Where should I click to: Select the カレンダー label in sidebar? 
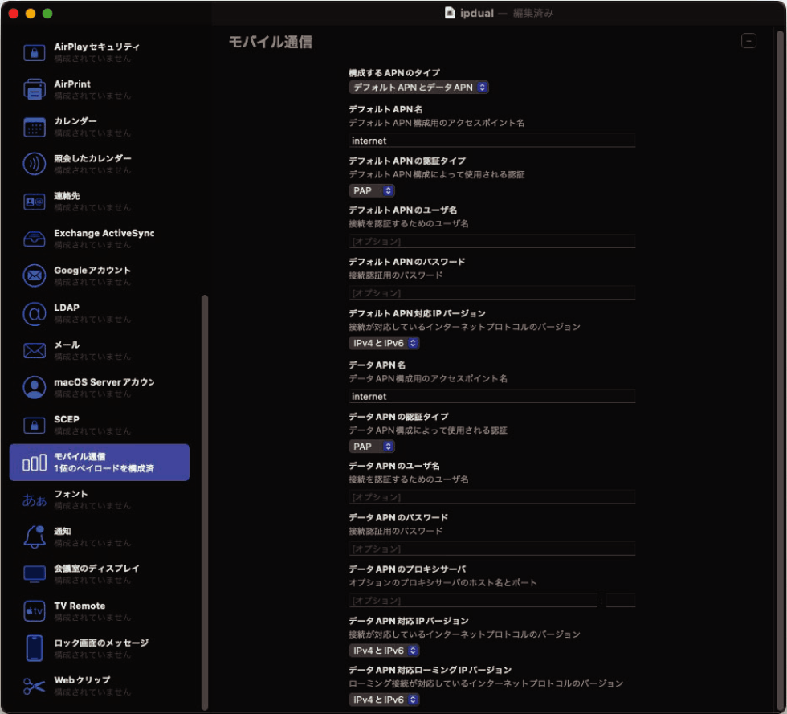tap(75, 121)
